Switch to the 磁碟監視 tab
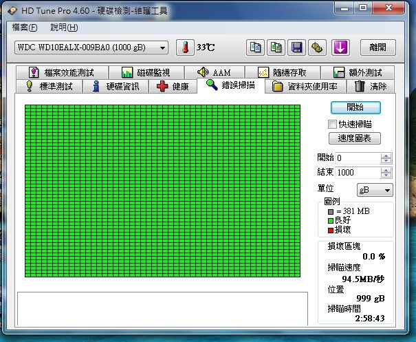This screenshot has width=416, height=342. click(x=146, y=72)
